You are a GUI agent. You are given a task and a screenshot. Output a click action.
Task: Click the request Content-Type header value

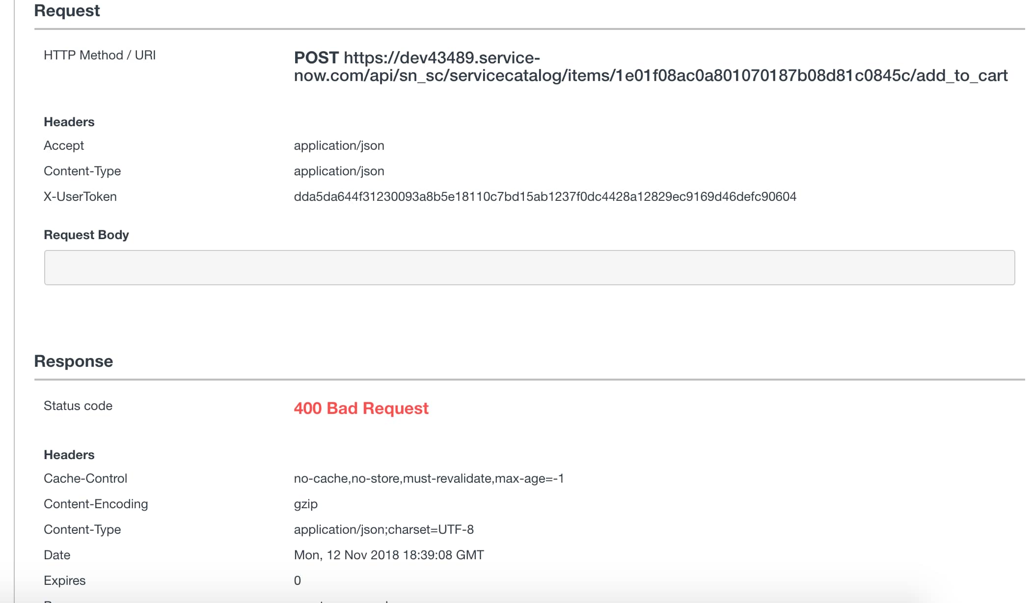(x=339, y=171)
